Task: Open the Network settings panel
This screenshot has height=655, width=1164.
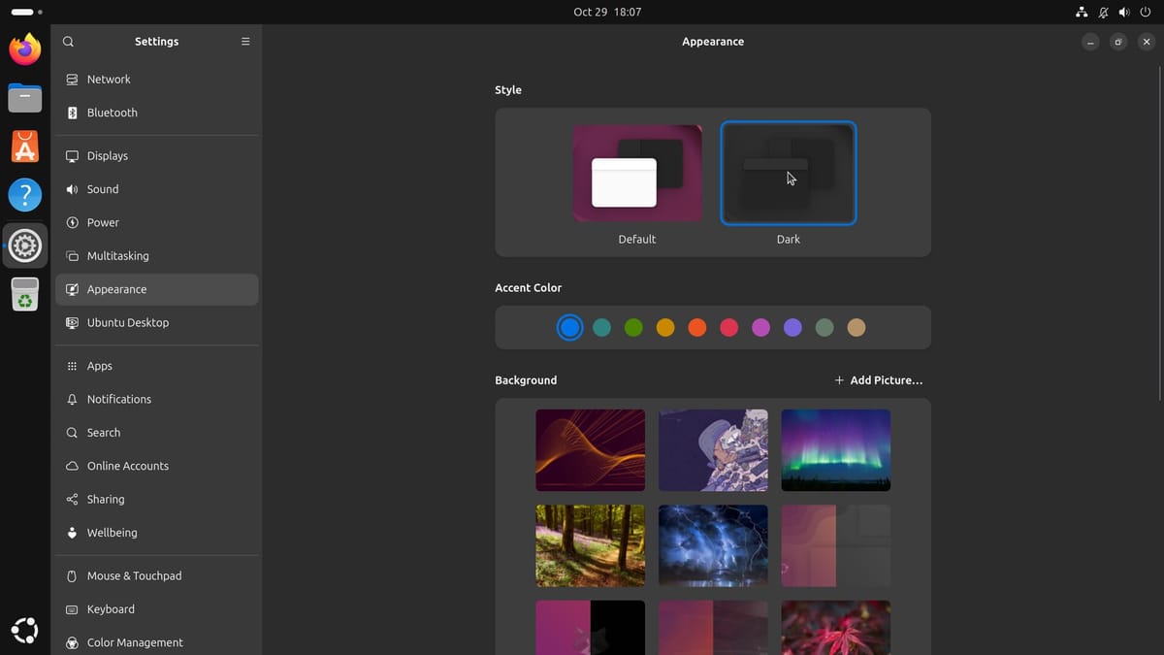Action: click(157, 80)
